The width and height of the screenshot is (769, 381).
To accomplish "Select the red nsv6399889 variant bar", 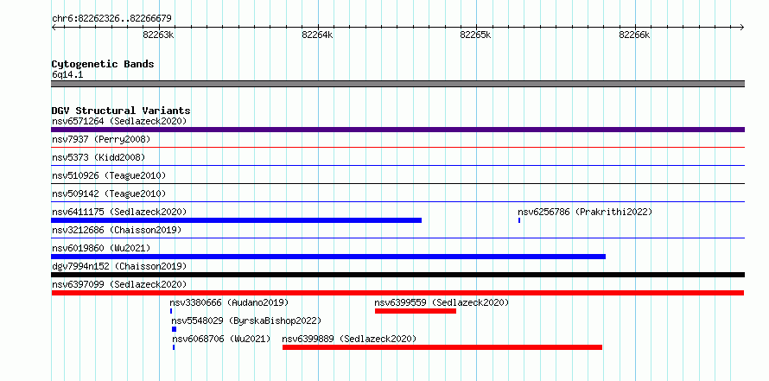I will click(442, 347).
